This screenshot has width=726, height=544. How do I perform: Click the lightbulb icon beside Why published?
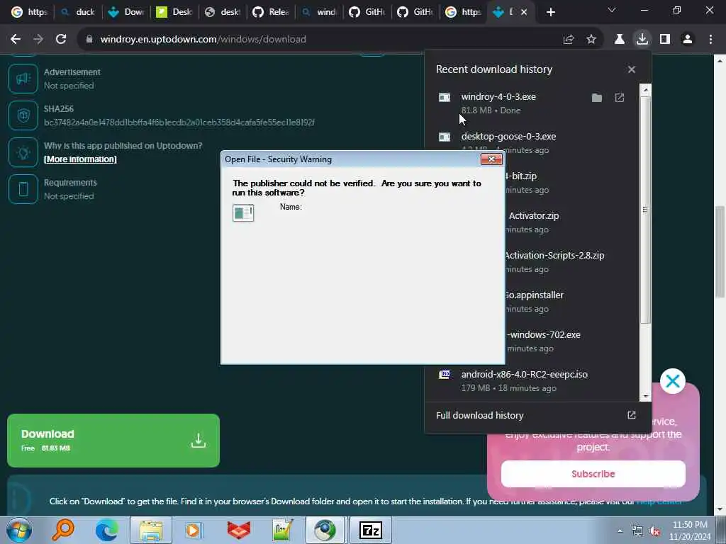click(23, 152)
